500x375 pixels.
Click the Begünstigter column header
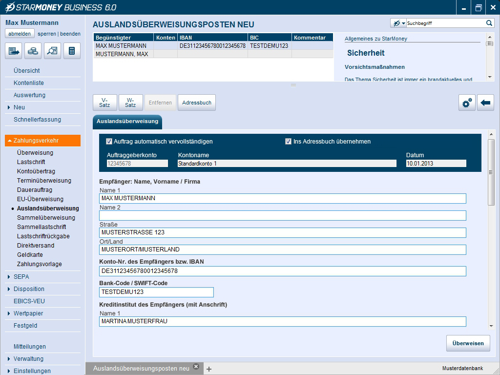click(124, 38)
